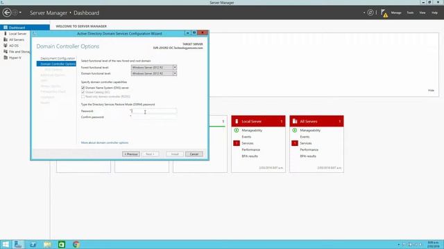Click BPA results in All Servers tile
The width and height of the screenshot is (444, 249).
308,156
